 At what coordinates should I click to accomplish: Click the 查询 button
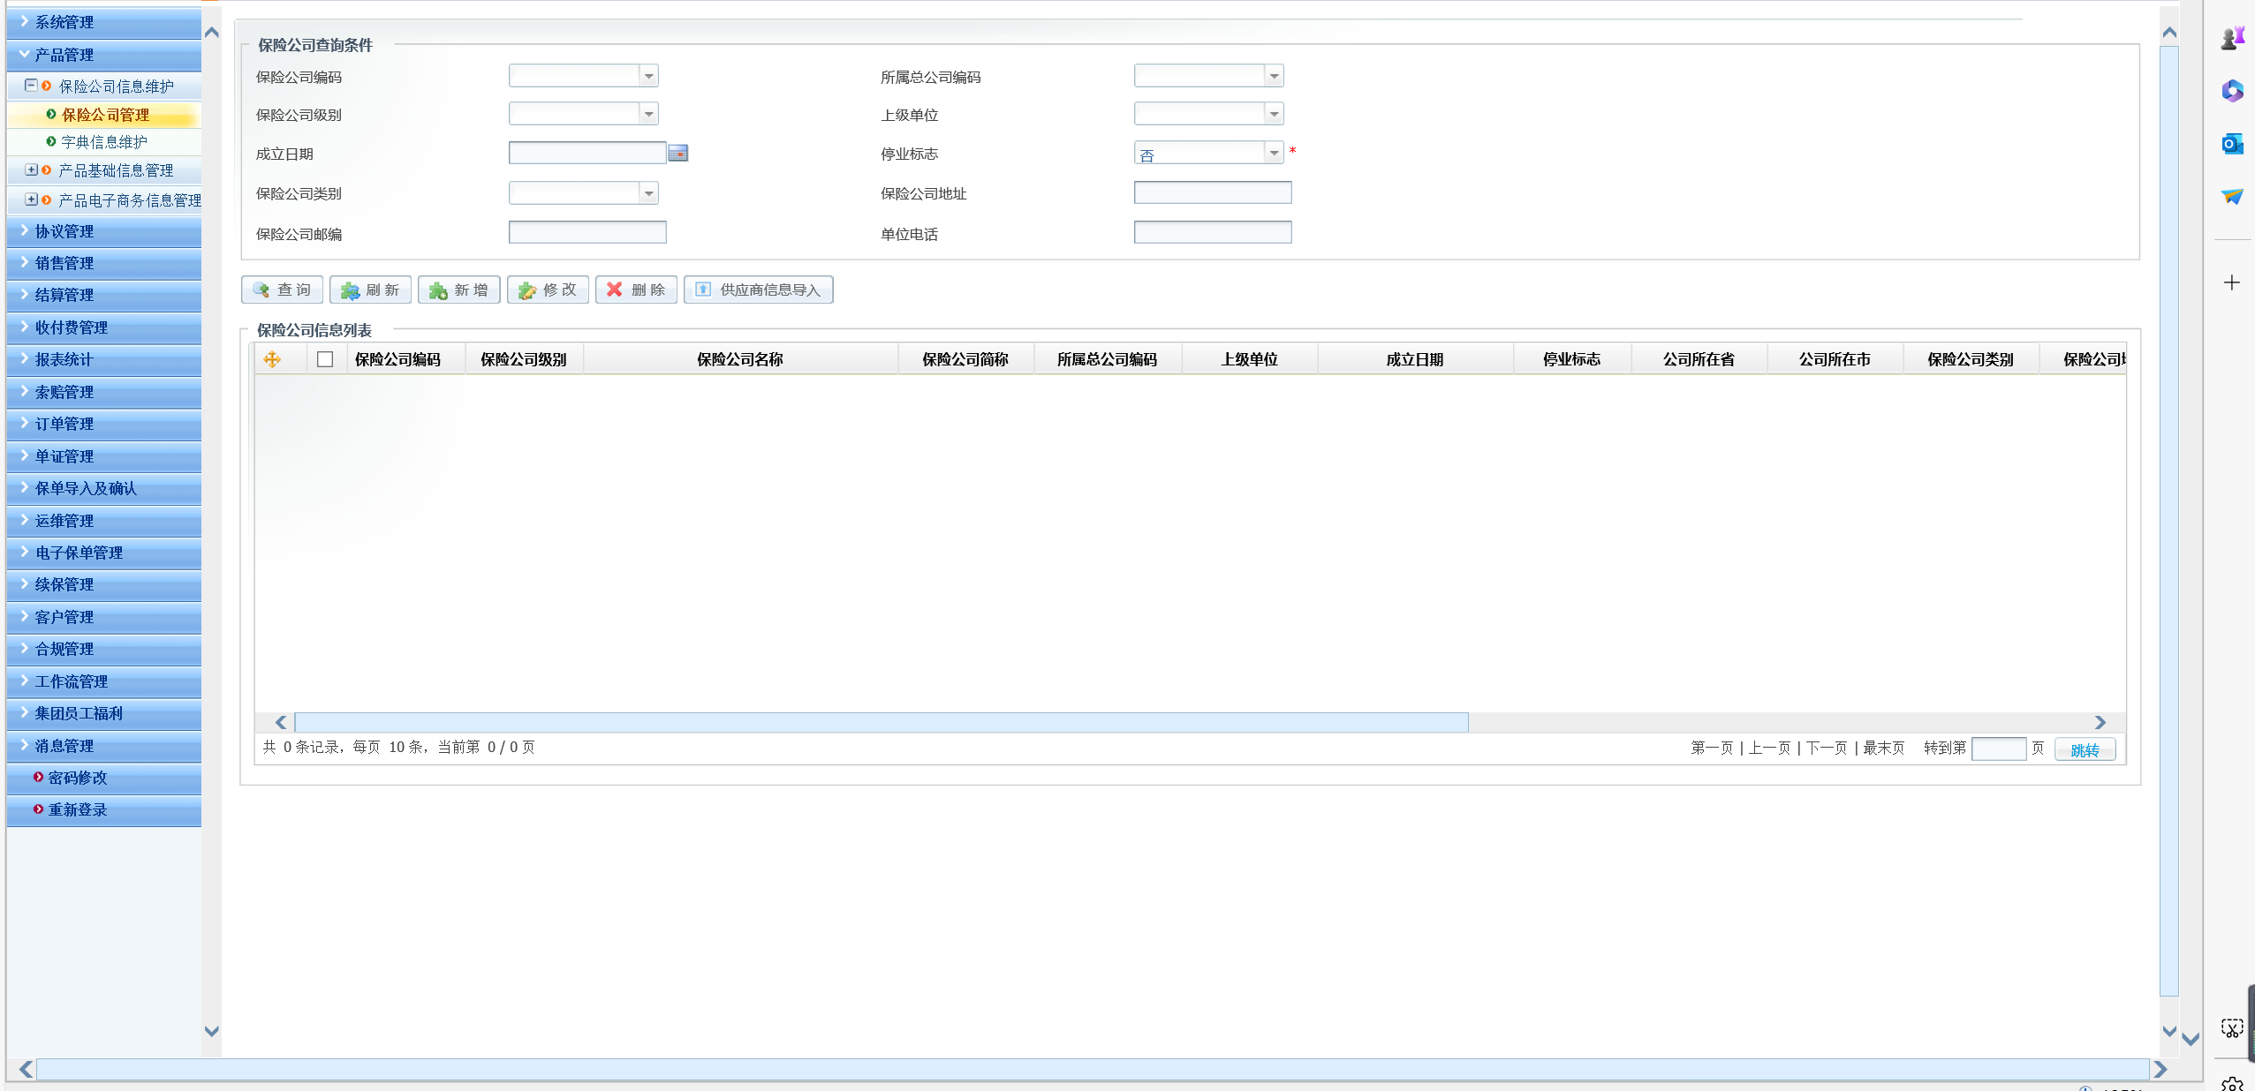282,290
